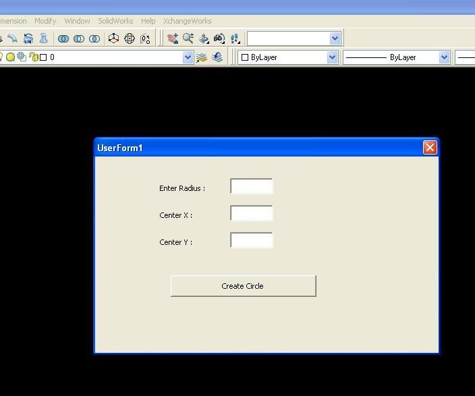Click the 3D Move gizmo icon
Image resolution: width=475 pixels, height=396 pixels.
(x=113, y=38)
